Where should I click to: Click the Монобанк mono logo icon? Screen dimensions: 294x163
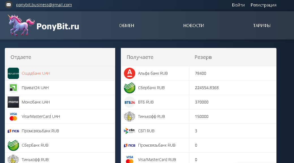[x=13, y=102]
